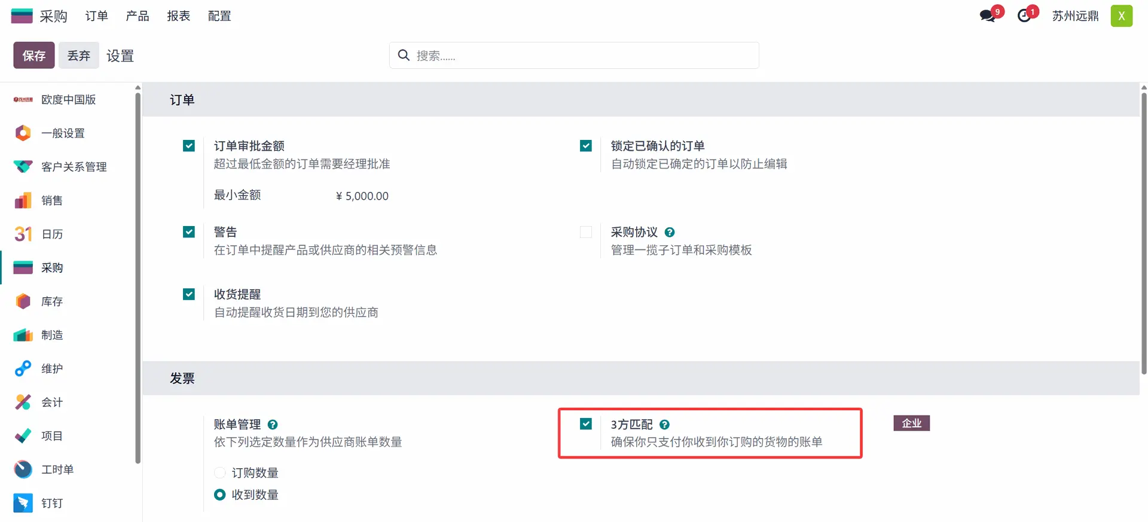This screenshot has width=1148, height=522.
Task: Open Inventory (库存) settings in sidebar
Action: click(51, 301)
